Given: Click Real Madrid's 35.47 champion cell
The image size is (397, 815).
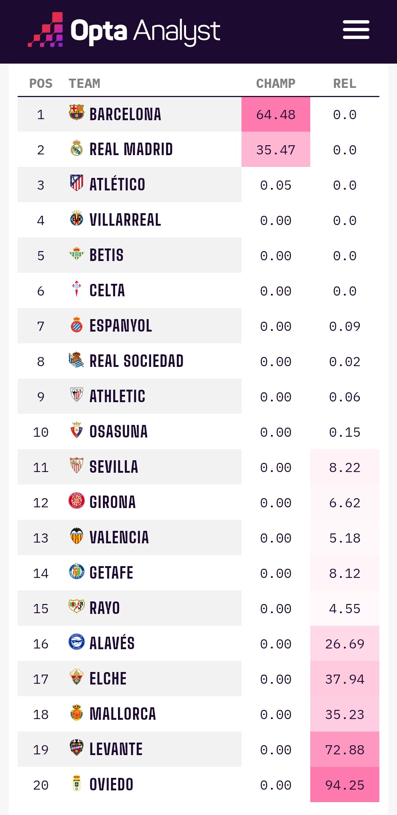Looking at the screenshot, I should tap(276, 150).
